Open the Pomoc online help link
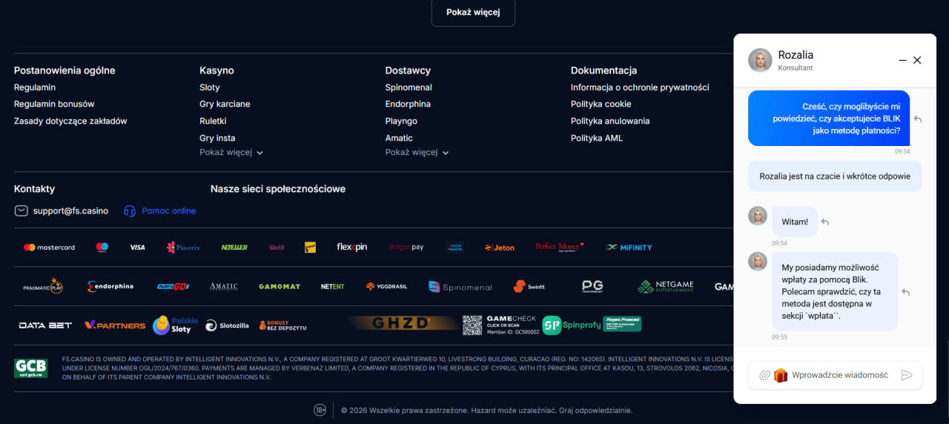Viewport: 949px width, 424px height. (160, 211)
